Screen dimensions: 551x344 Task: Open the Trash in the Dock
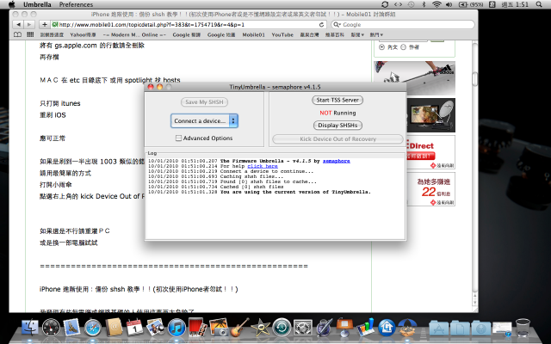pos(523,327)
